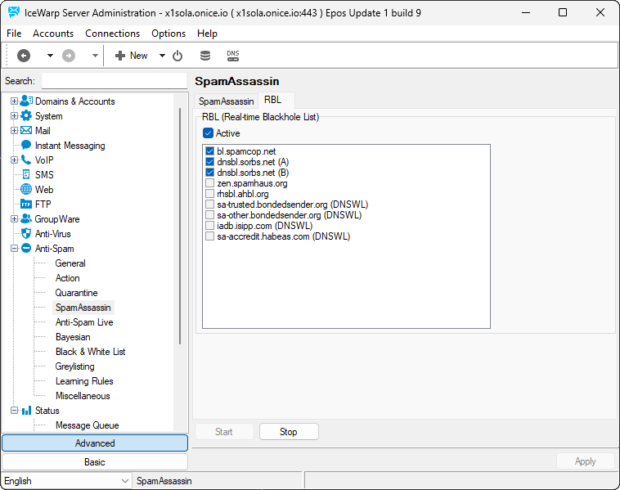Select Anti-Spam Live tree item
620x490 pixels.
tap(84, 322)
